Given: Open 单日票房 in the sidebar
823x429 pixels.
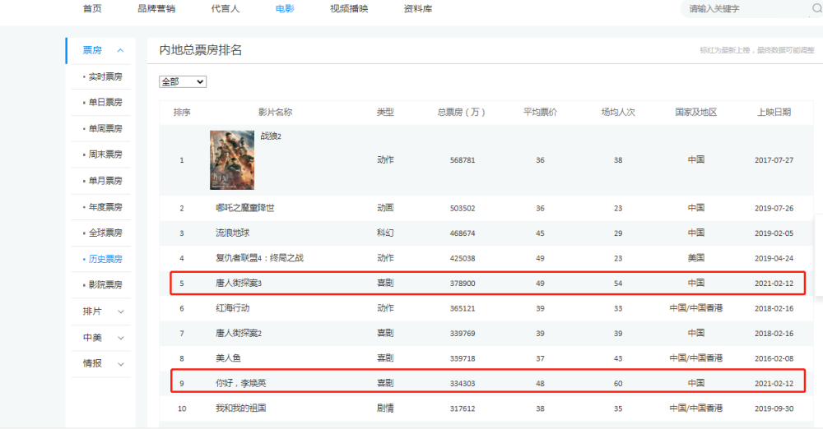Looking at the screenshot, I should pos(105,102).
